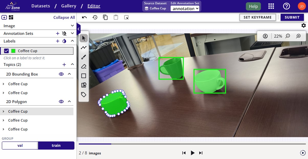
Task: Clear the current selection
Action: (x=126, y=17)
